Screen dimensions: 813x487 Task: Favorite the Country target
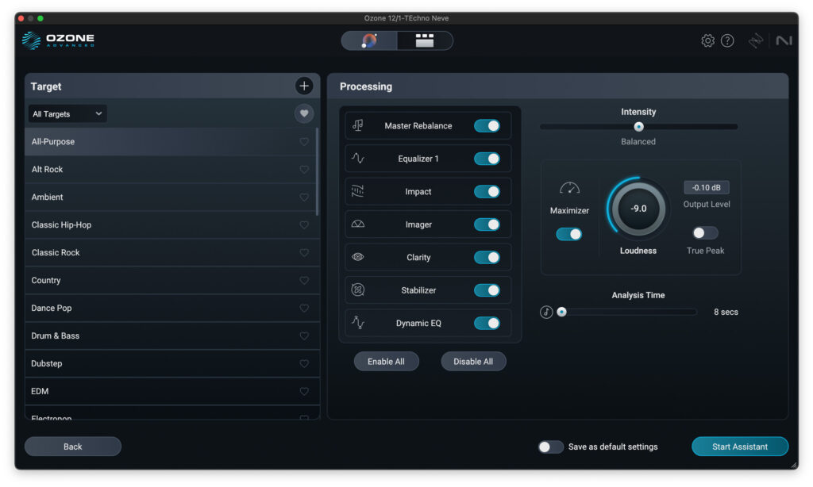[304, 280]
